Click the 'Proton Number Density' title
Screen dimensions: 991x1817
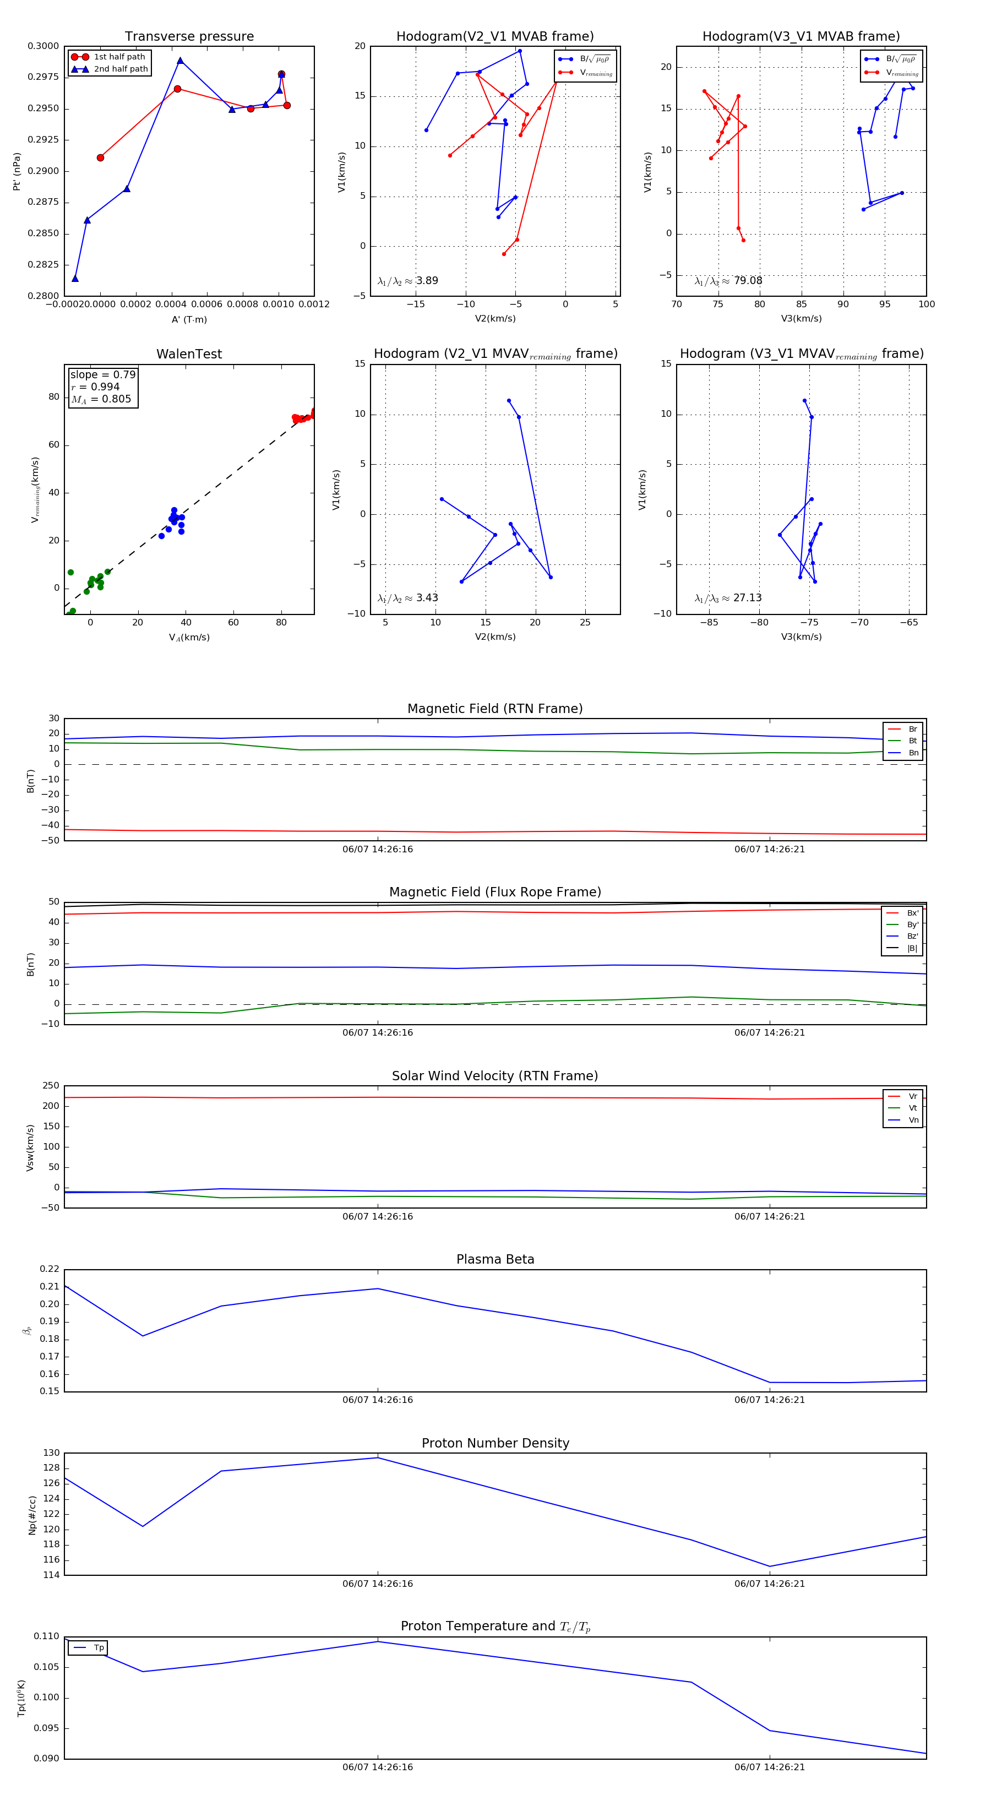tap(495, 1443)
